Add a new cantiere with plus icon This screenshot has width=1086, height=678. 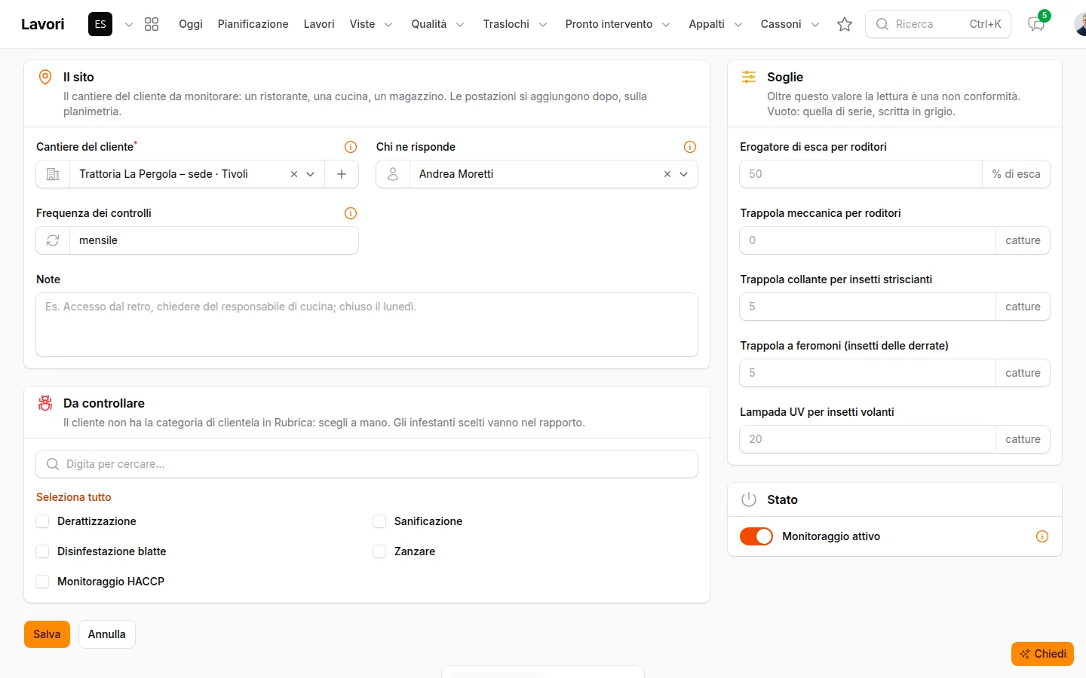coord(342,174)
